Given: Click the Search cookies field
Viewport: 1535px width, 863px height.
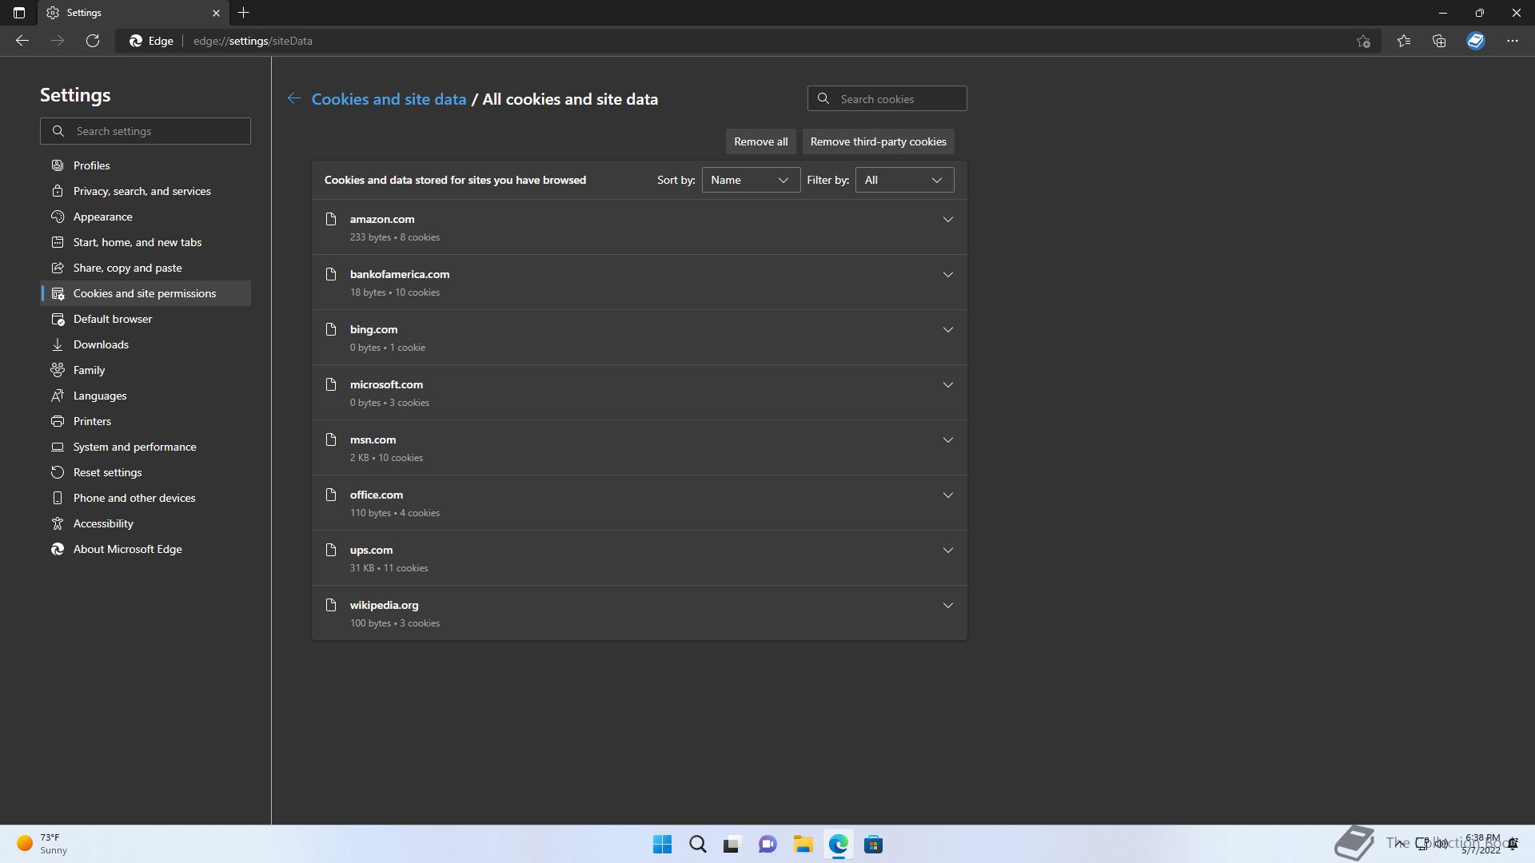Looking at the screenshot, I should pos(887,98).
